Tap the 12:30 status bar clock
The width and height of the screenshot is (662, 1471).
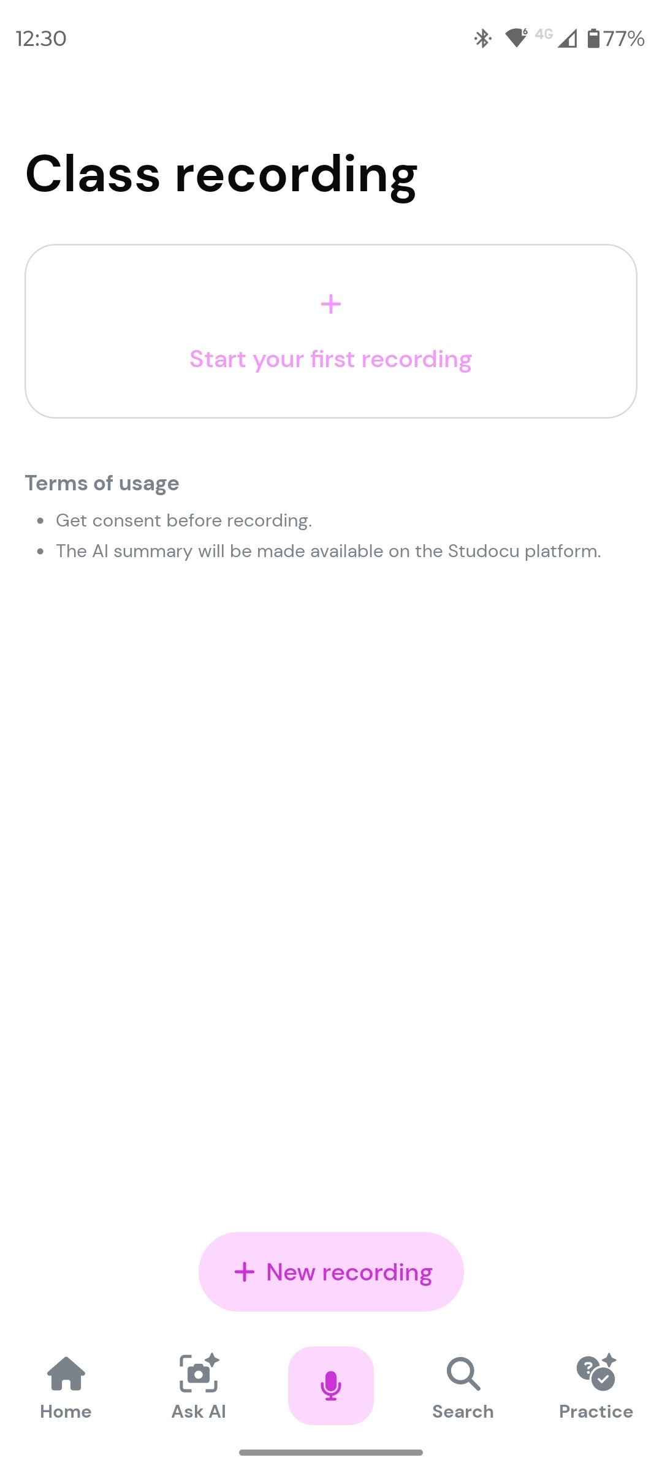click(41, 39)
